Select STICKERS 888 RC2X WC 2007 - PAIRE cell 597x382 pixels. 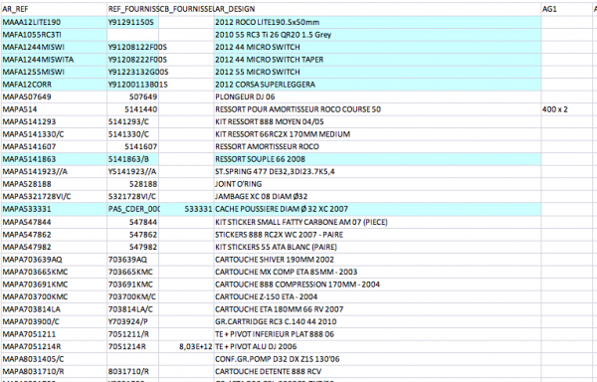(x=377, y=235)
